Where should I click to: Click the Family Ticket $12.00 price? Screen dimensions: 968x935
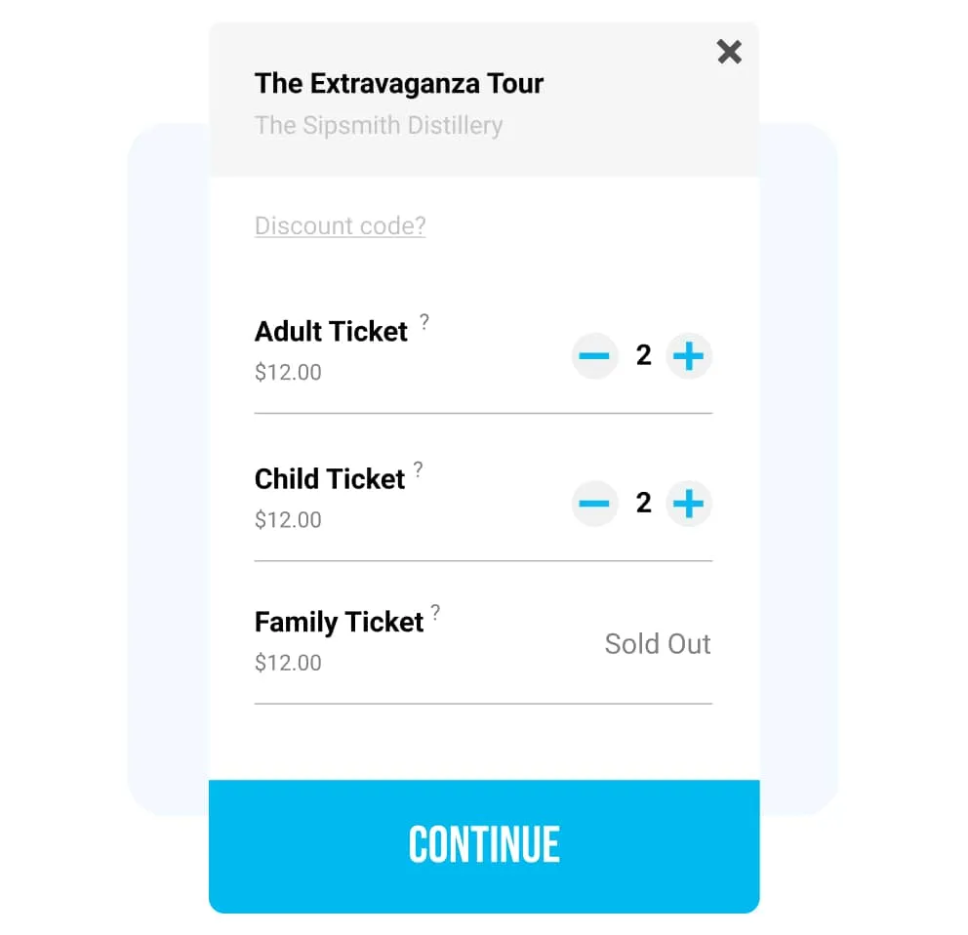pos(288,663)
